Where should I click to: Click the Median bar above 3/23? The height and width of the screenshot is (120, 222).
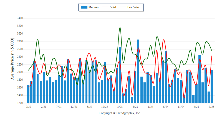(x=120, y=75)
